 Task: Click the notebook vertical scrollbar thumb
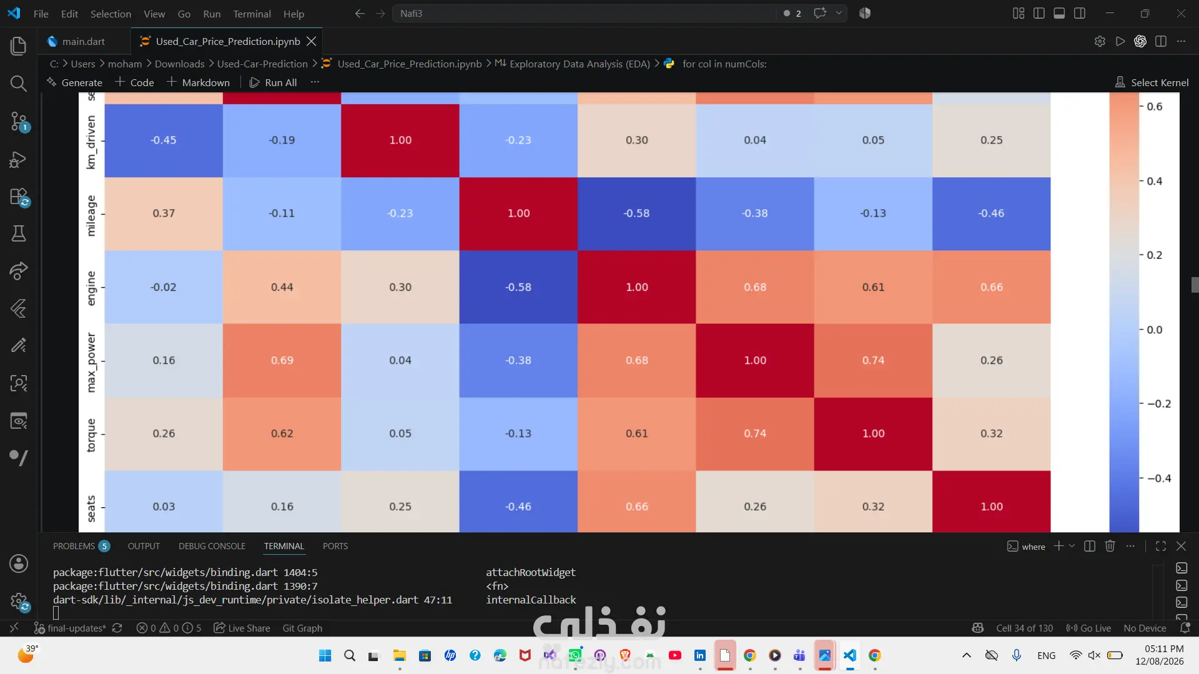1195,285
